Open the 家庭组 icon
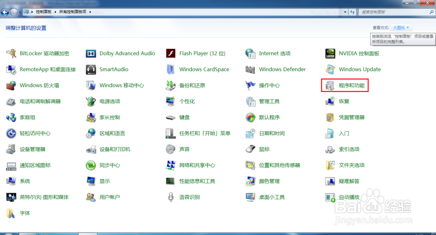 (11, 117)
